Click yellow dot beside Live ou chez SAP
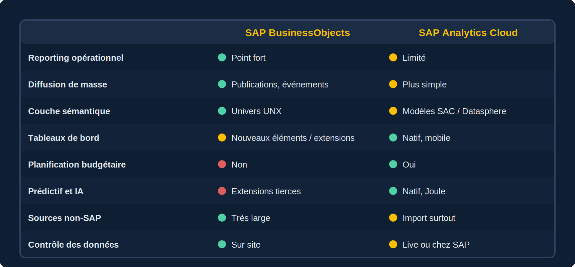 393,244
